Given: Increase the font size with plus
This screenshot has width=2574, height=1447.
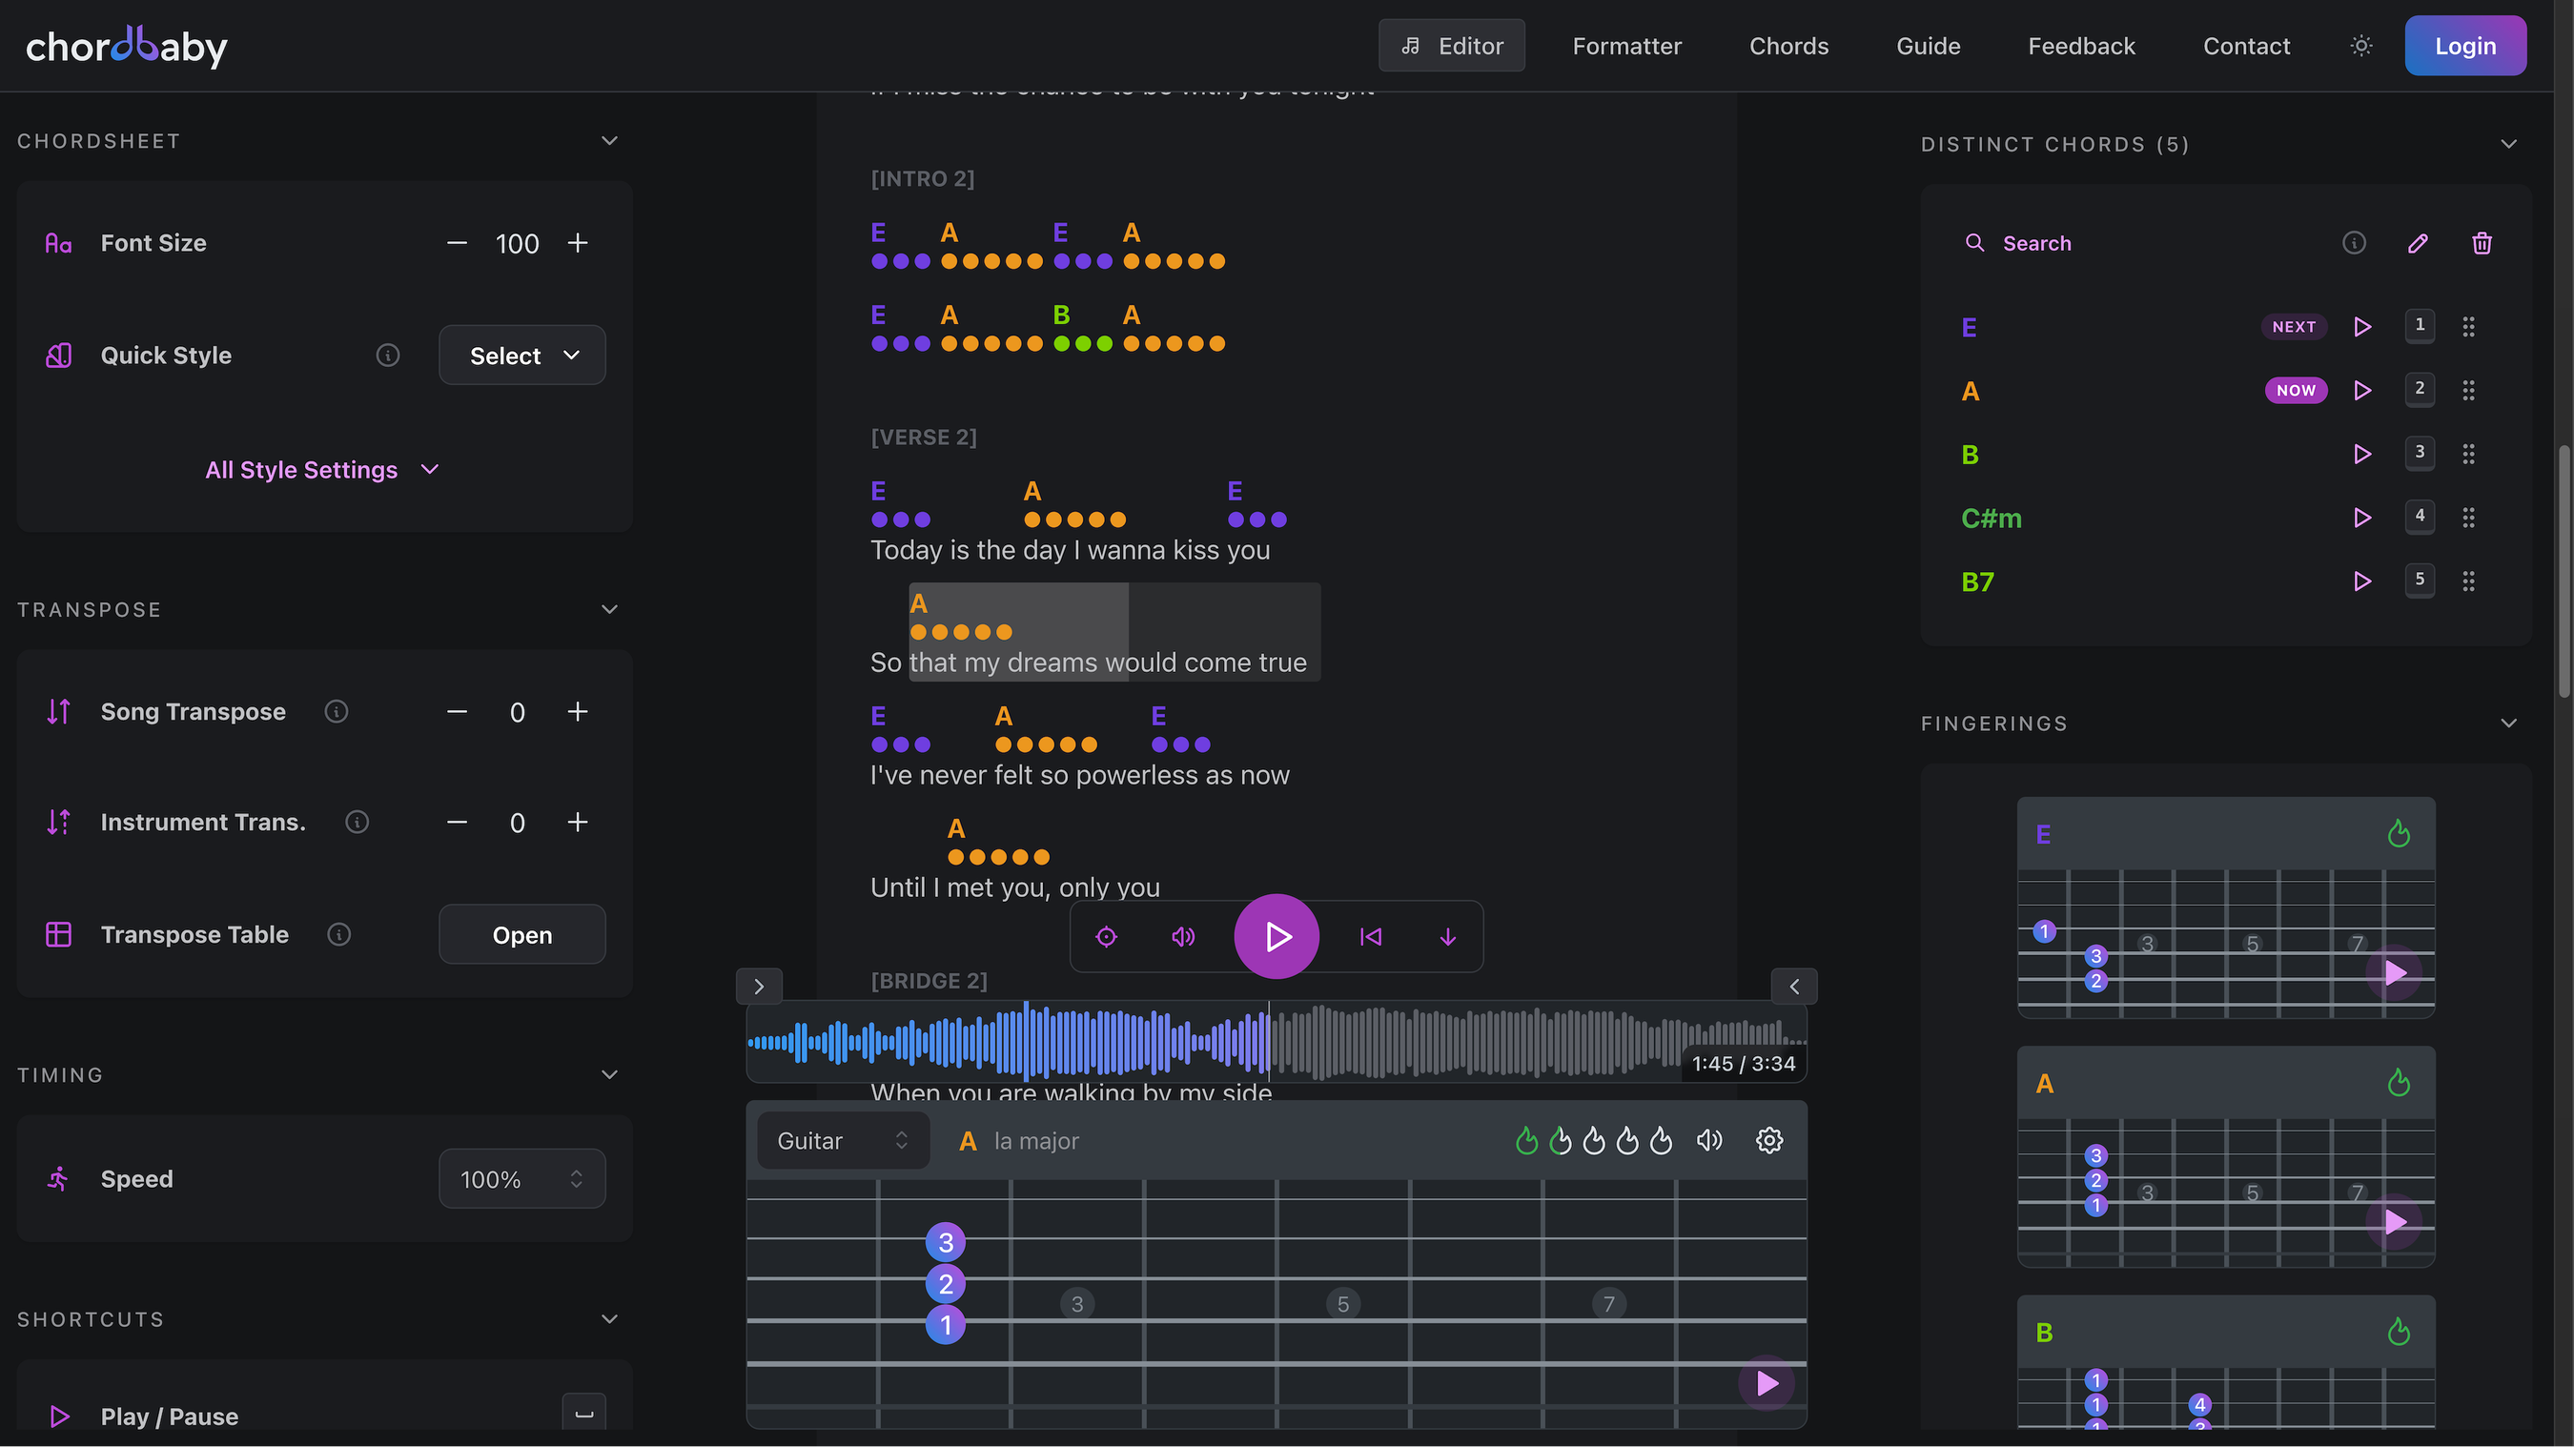Looking at the screenshot, I should tap(578, 243).
